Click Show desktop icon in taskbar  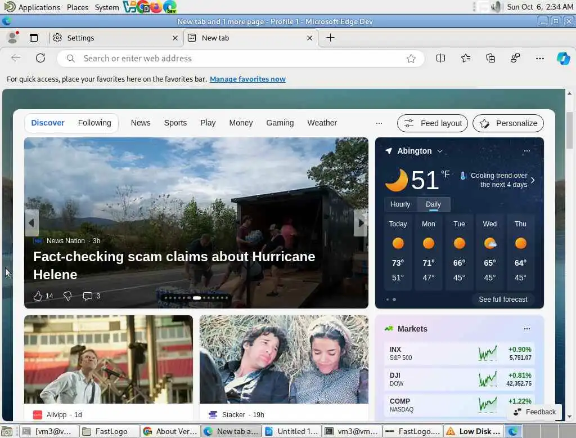coord(7,431)
